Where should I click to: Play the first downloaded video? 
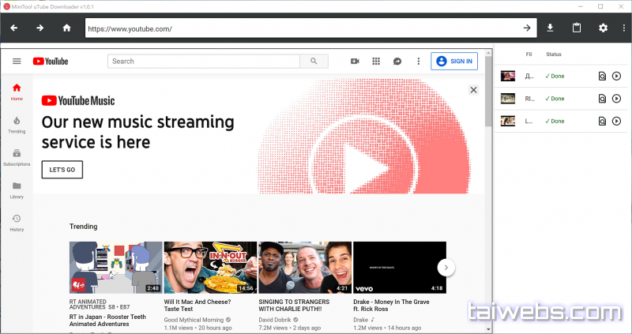[617, 77]
